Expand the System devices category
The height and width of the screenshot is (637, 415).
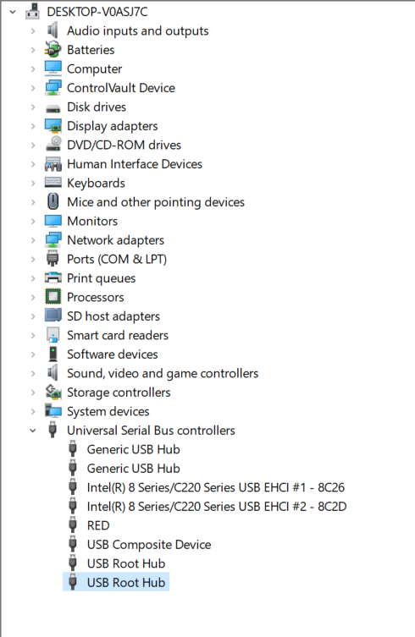(33, 411)
